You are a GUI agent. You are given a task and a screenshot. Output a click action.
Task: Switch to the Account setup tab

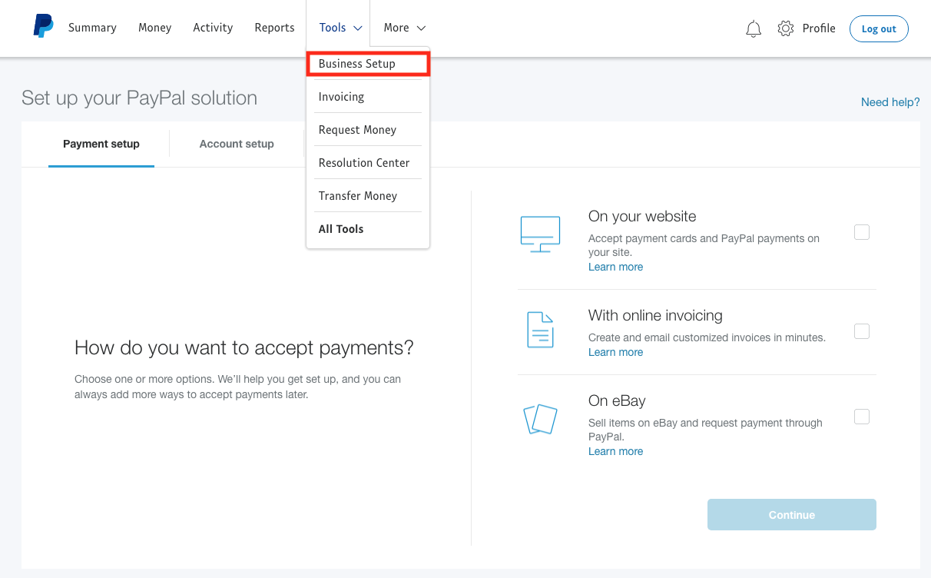pos(237,144)
